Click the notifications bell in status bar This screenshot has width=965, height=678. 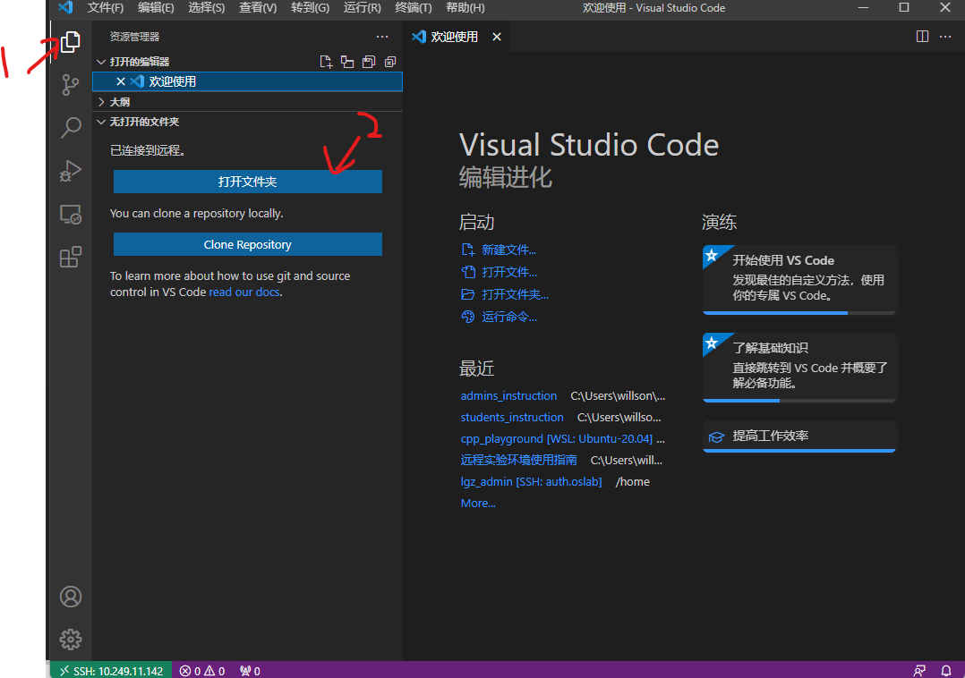coord(946,670)
